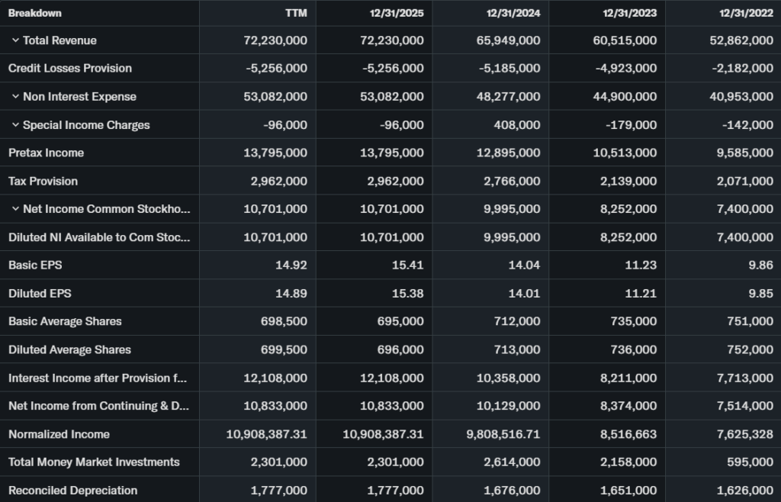Click the Breakdown column header
Screen dimensions: 781x502
coord(35,13)
